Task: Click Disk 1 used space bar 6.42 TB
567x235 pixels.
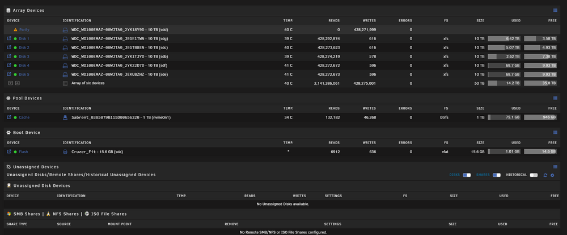Action: pos(504,38)
